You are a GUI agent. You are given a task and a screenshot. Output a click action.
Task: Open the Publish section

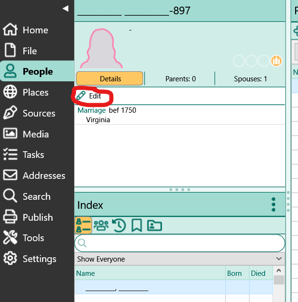point(28,217)
